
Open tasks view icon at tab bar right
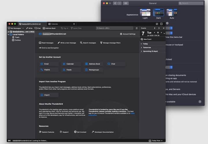[x=161, y=24]
